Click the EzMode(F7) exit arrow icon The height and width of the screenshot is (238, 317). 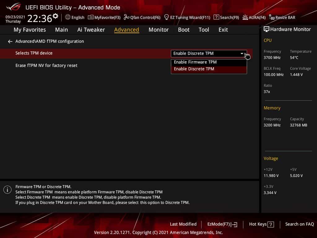coord(234,224)
